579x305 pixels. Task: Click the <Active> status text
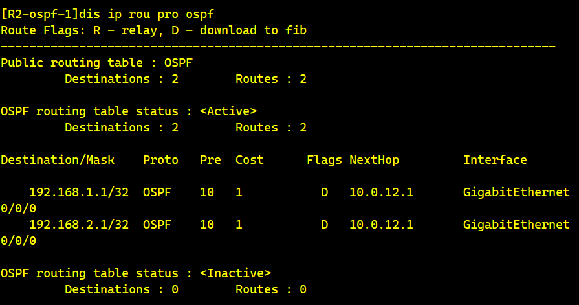click(228, 111)
